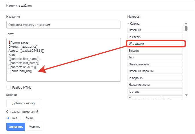Insert the Id сделки macro
This screenshot has width=195, height=134.
point(155,37)
